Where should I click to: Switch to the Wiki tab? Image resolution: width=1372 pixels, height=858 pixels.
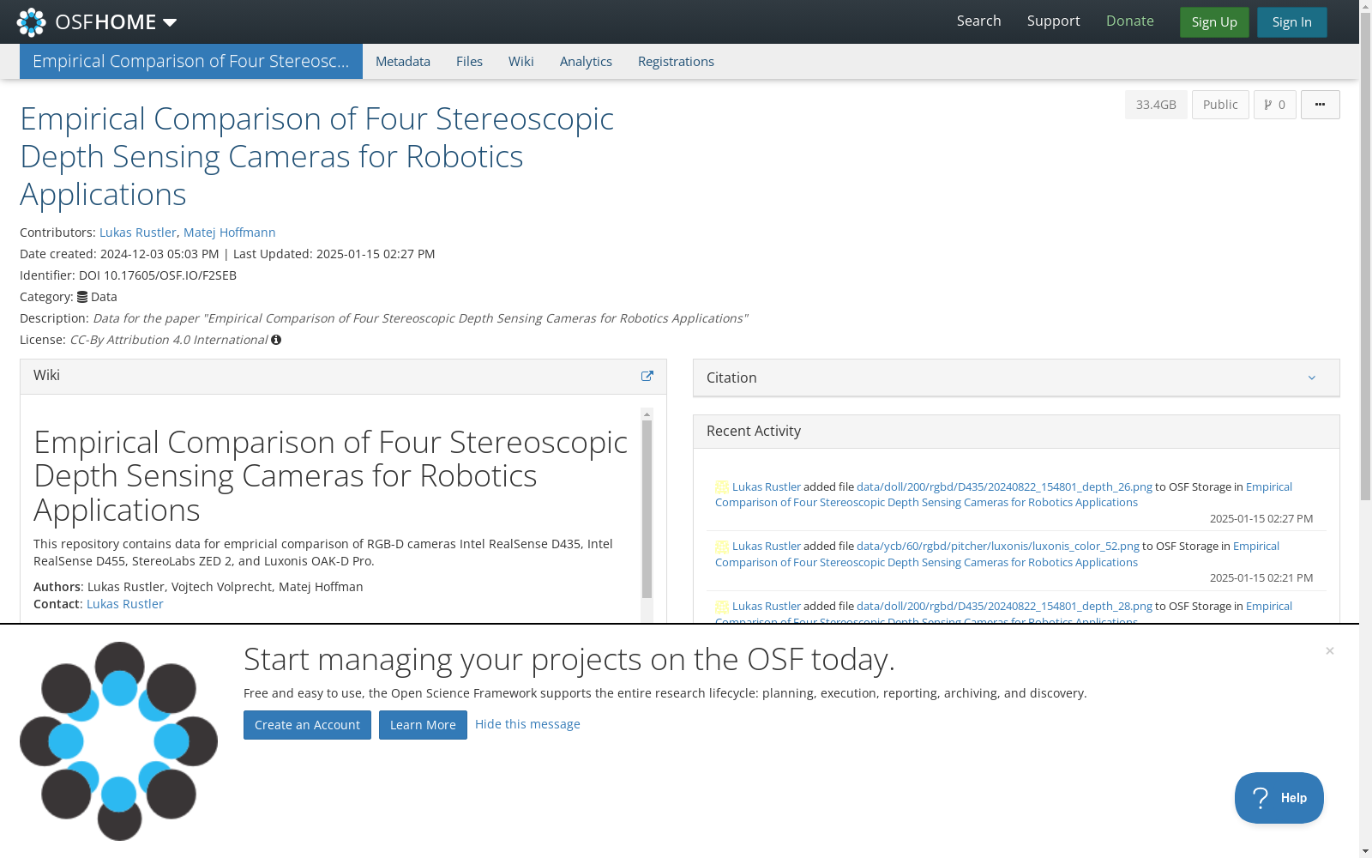521,61
